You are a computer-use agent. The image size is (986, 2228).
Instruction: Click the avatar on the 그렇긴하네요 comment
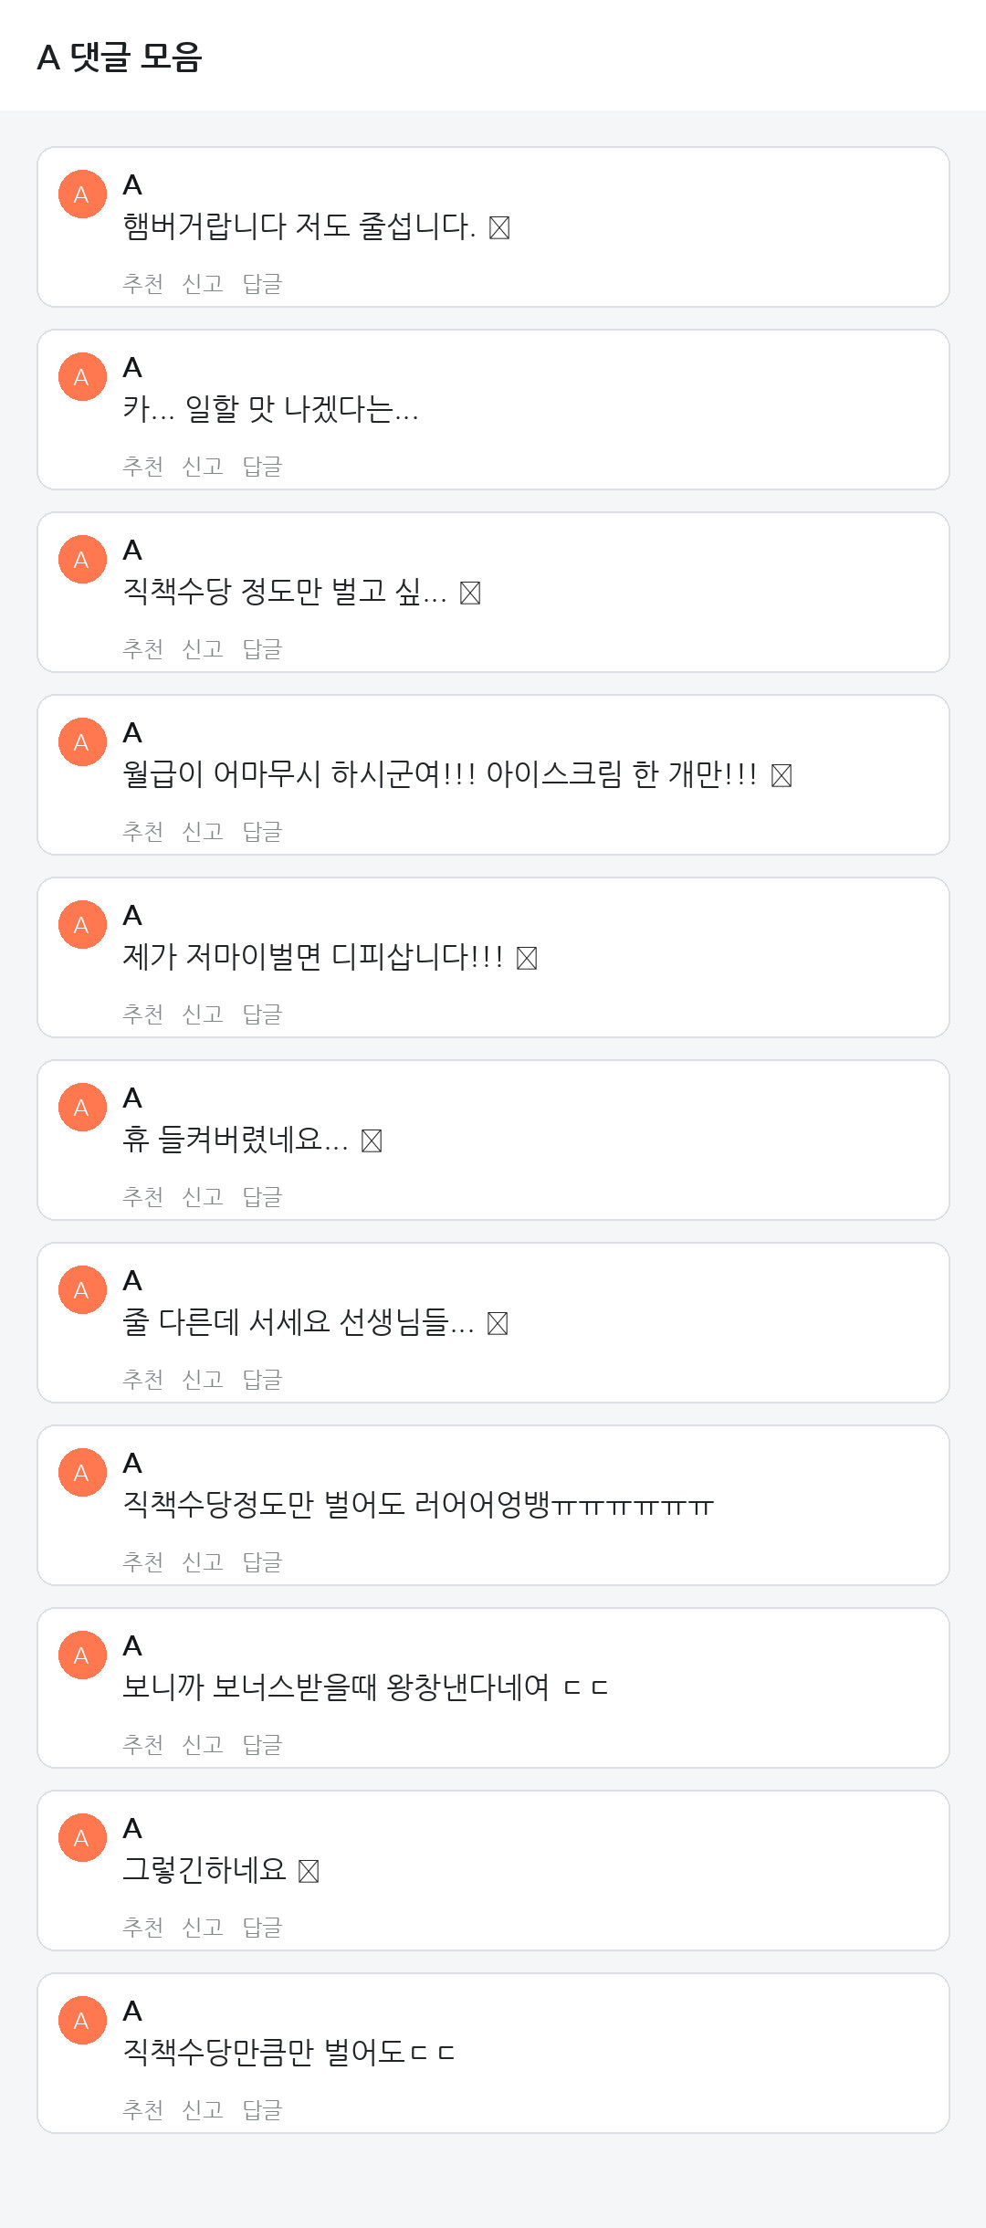82,1838
